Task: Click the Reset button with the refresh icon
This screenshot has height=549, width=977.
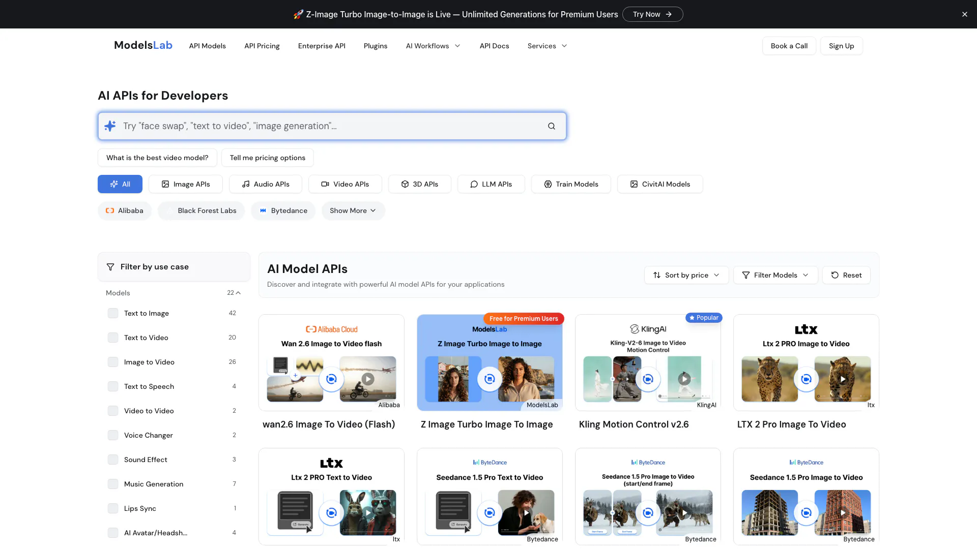Action: (846, 275)
